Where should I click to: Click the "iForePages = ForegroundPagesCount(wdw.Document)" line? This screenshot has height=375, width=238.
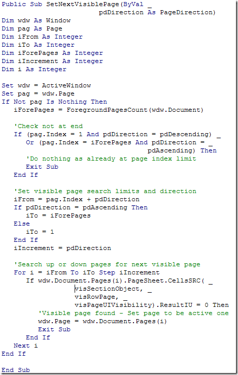pos(109,110)
